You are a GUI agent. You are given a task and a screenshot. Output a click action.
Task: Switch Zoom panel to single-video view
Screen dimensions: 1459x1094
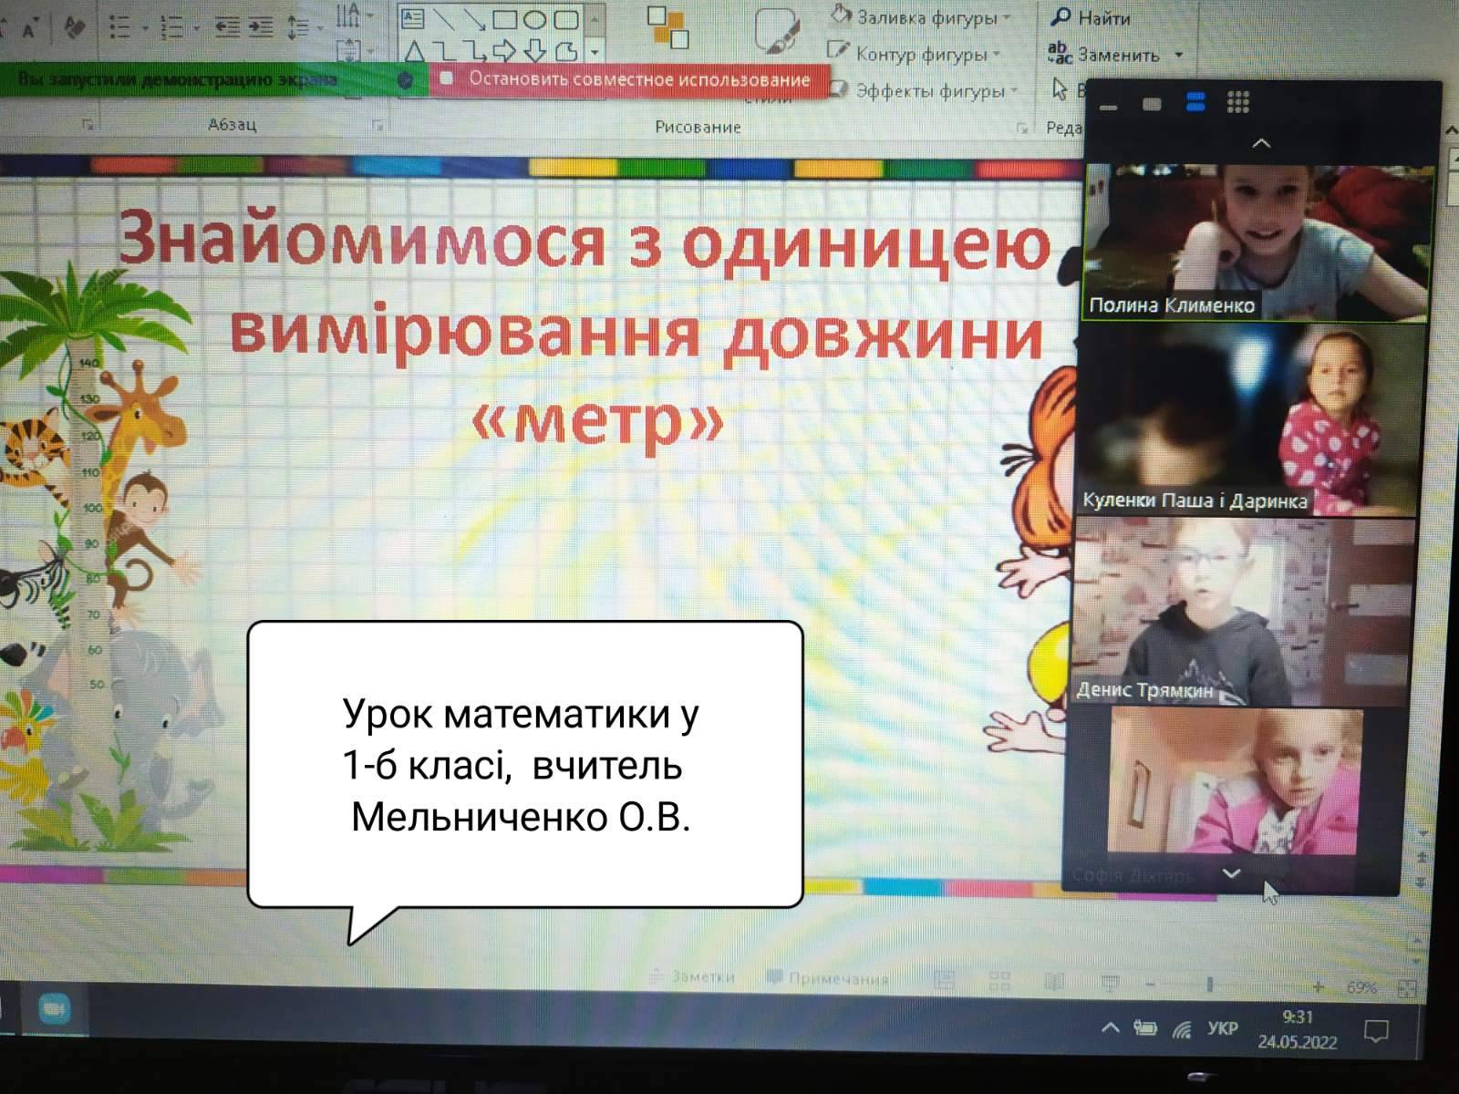click(x=1152, y=103)
